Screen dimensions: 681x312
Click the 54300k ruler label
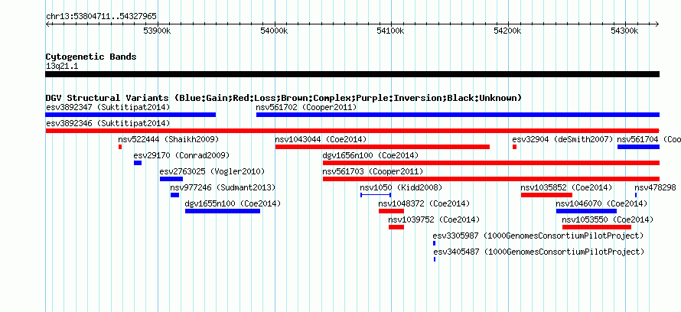pyautogui.click(x=625, y=31)
